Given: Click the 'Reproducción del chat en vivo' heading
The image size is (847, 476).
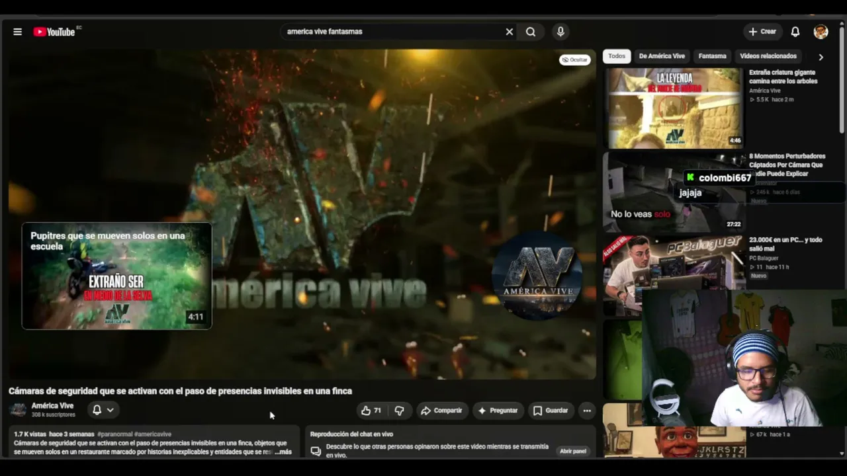Looking at the screenshot, I should tap(351, 434).
